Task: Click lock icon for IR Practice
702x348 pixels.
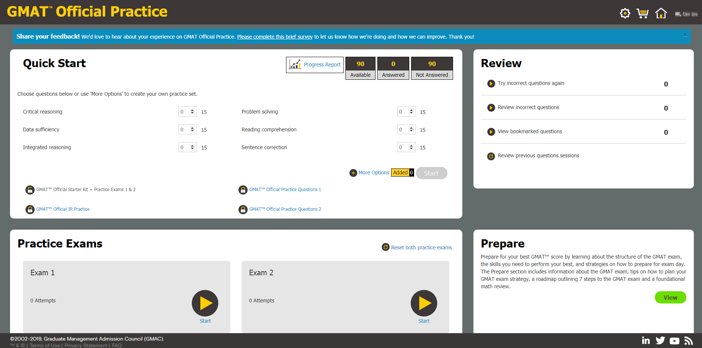Action: [30, 210]
